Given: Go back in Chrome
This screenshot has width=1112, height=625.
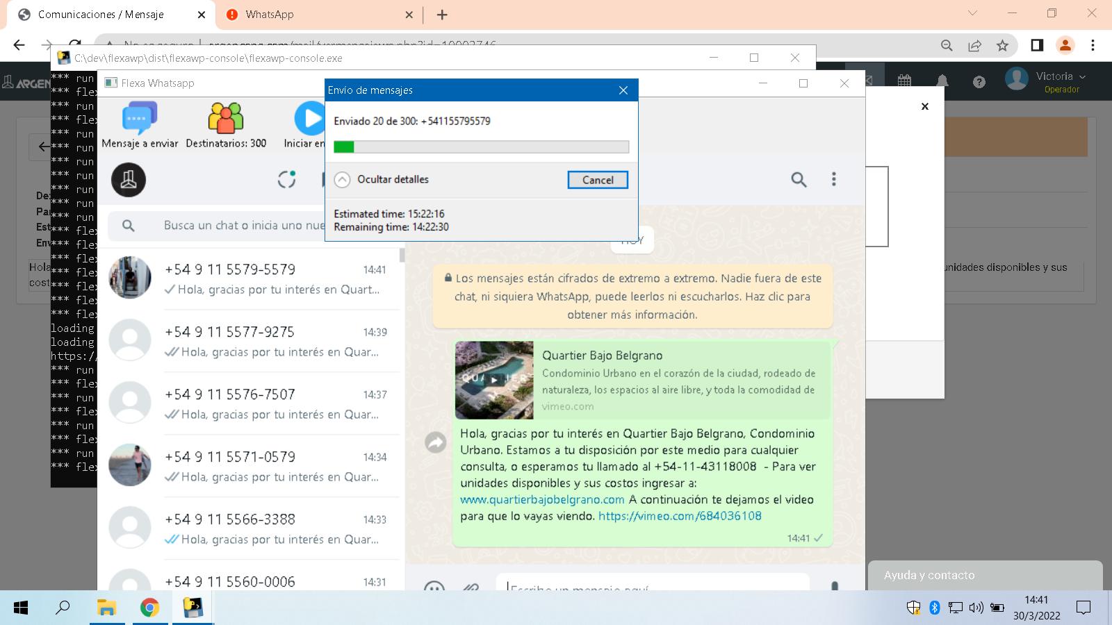Looking at the screenshot, I should point(19,45).
